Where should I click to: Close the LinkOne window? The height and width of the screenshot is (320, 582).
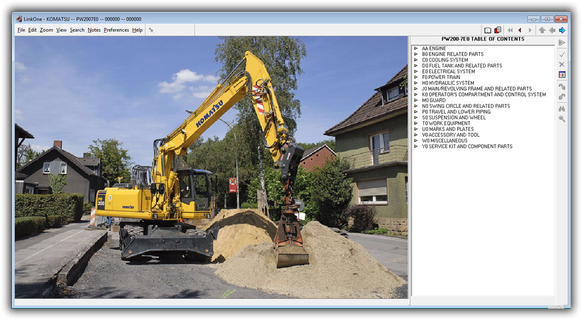(x=561, y=19)
